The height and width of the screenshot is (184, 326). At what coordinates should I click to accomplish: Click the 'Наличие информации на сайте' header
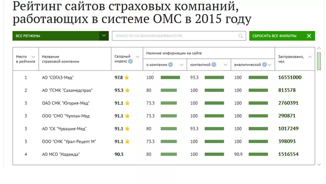click(174, 53)
